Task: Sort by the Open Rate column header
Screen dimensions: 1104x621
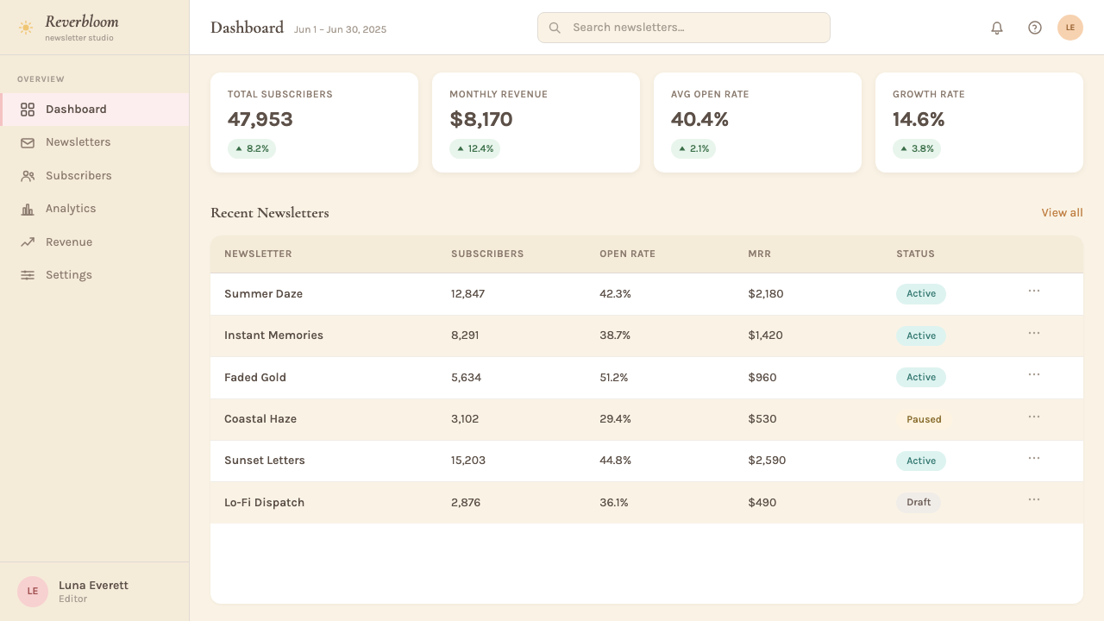Action: (x=627, y=254)
